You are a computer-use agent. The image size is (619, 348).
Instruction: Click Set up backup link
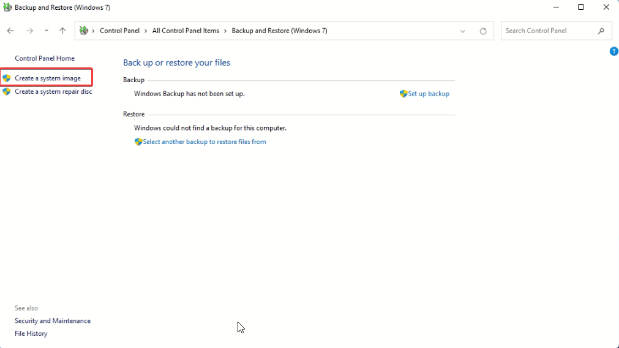coord(429,94)
